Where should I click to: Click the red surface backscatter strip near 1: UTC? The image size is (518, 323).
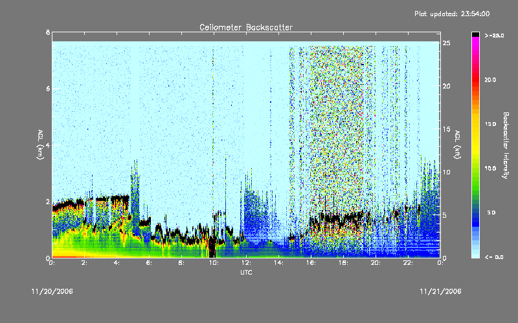point(68,256)
